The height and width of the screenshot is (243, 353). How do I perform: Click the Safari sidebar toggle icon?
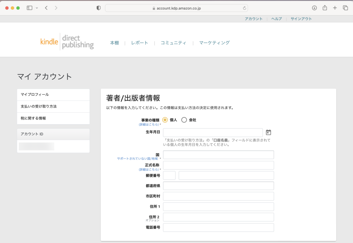click(x=29, y=8)
